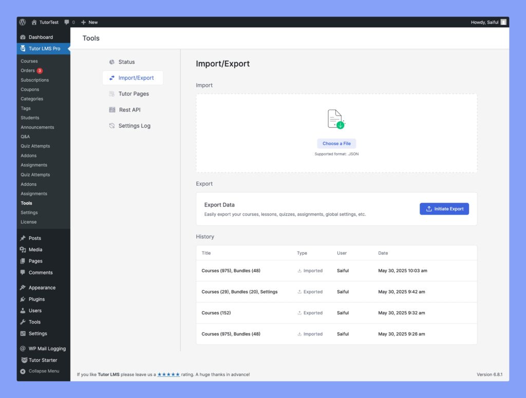526x398 pixels.
Task: Click Courses (29), Bundles (20), Settings row
Action: (336, 292)
